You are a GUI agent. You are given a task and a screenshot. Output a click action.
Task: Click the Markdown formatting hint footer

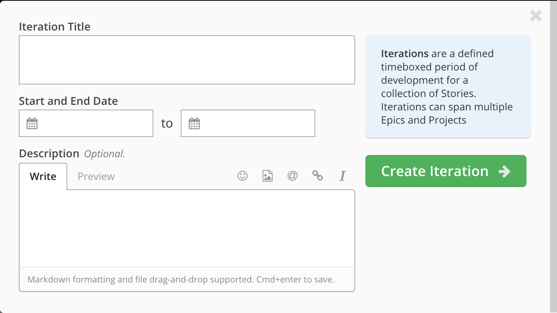[x=181, y=280]
